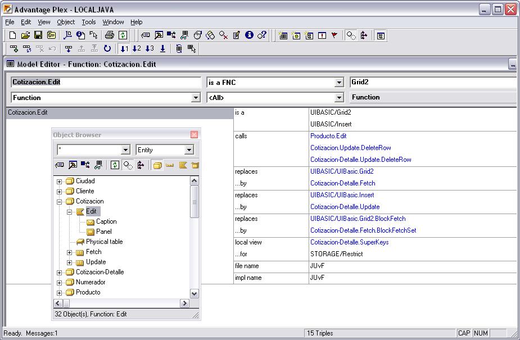Click the Object Browser scroll down arrow
The width and height of the screenshot is (520, 340).
tap(195, 293)
